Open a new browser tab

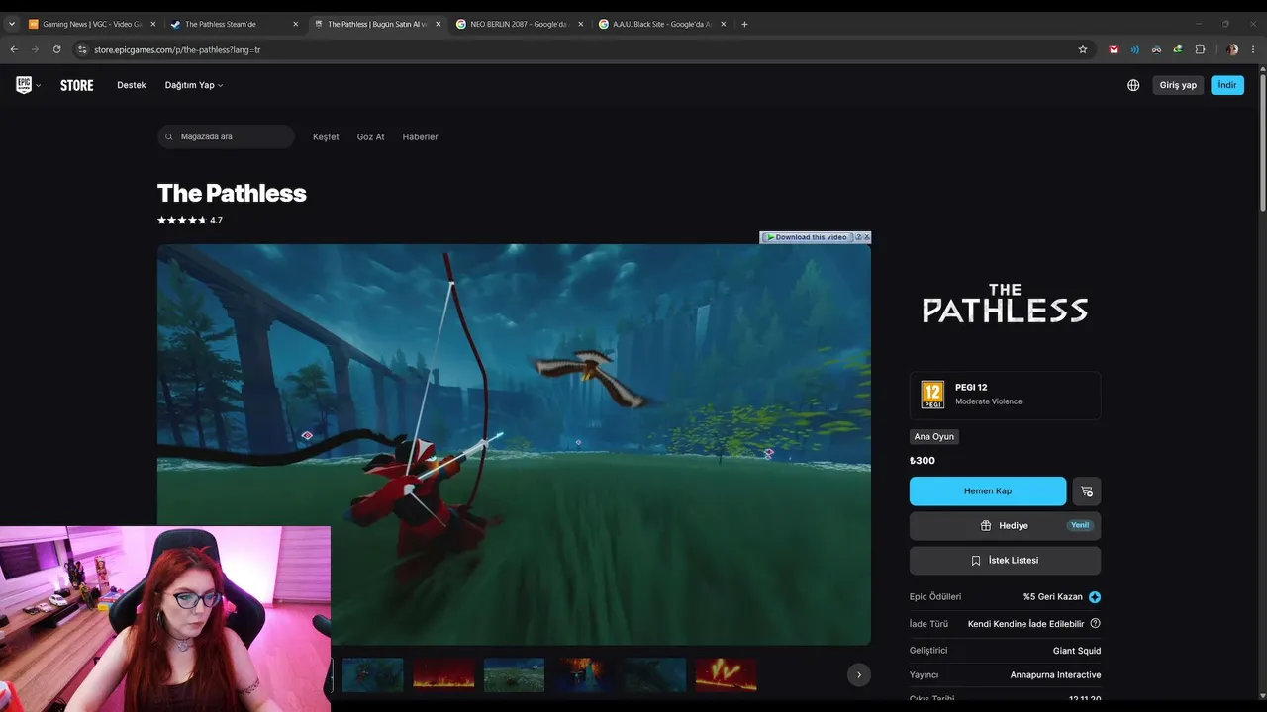pos(744,24)
